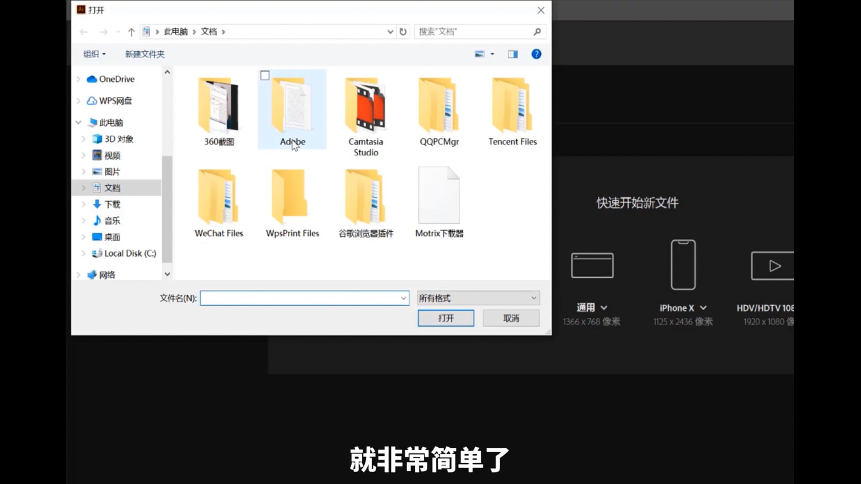Image resolution: width=861 pixels, height=484 pixels.
Task: Show the preview pane icon
Action: (x=513, y=54)
